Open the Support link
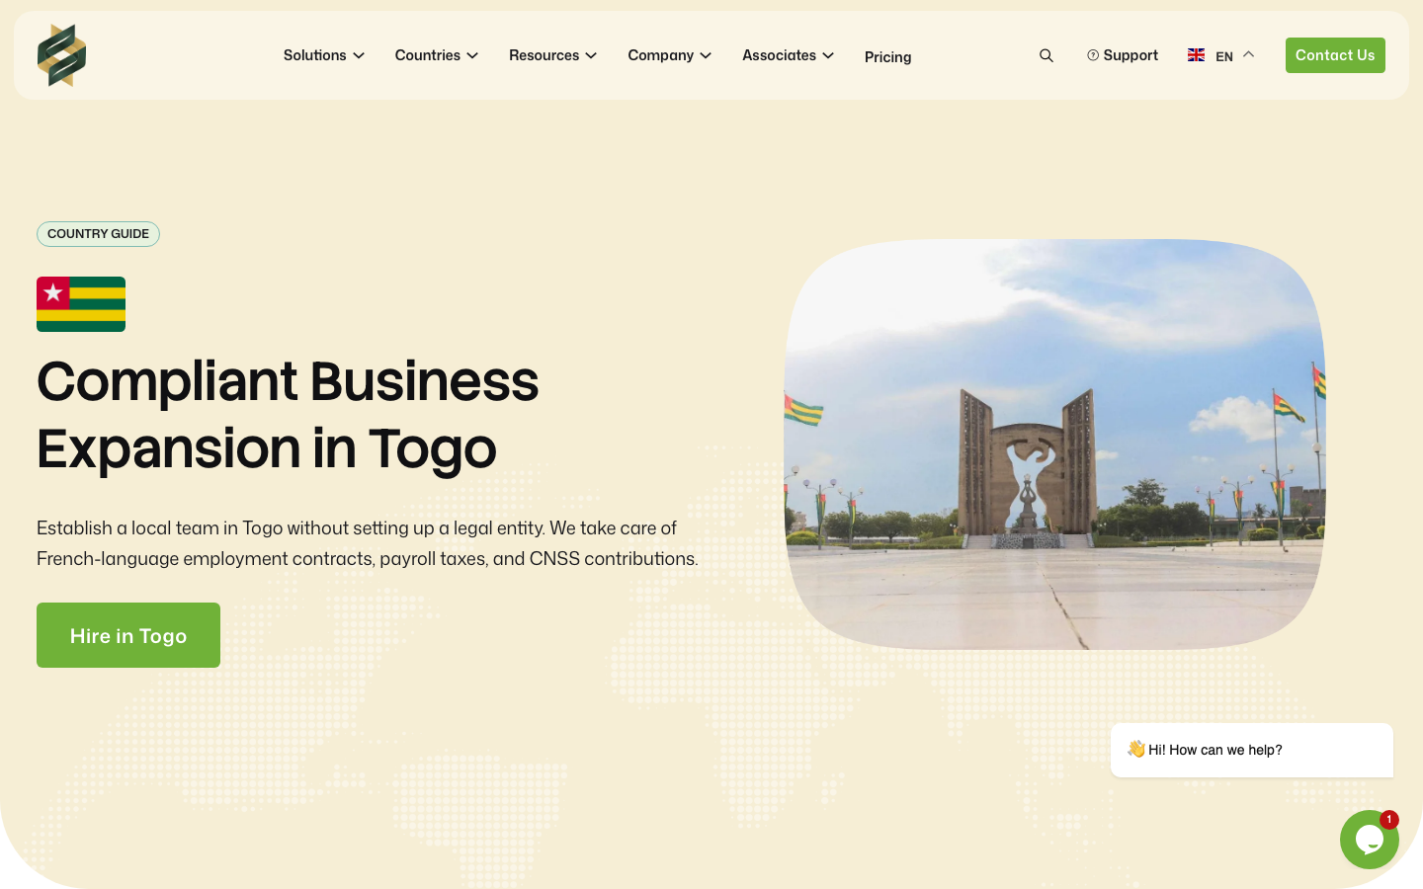This screenshot has height=889, width=1423. 1123,55
